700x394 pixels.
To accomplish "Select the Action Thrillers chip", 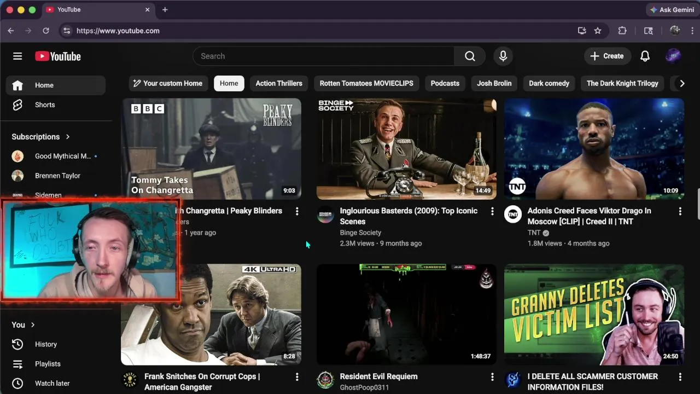I will click(x=279, y=83).
